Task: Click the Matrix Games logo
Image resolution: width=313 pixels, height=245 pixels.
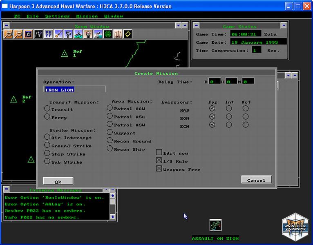Action: click(295, 227)
